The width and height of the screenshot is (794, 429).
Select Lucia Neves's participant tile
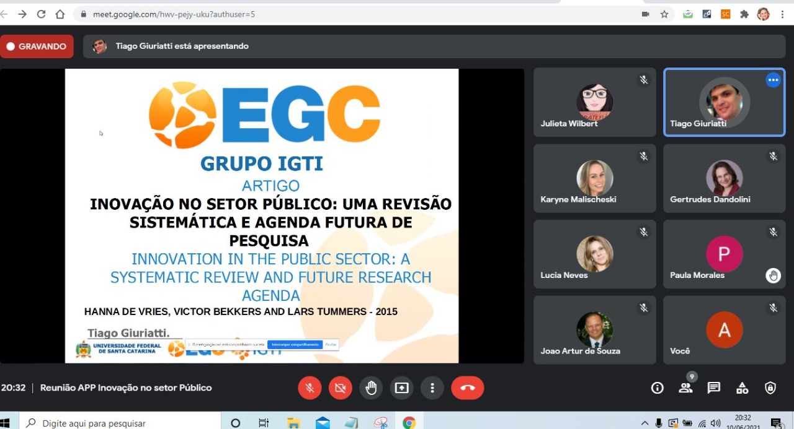tap(594, 254)
